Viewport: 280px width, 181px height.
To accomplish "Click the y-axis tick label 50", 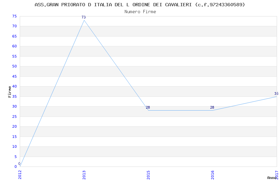I will (14, 66).
